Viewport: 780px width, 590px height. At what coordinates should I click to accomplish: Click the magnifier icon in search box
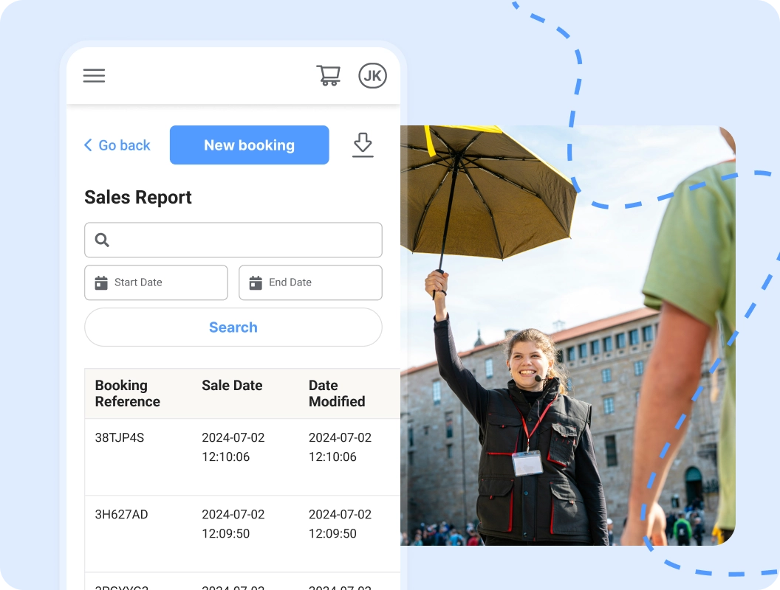[102, 240]
